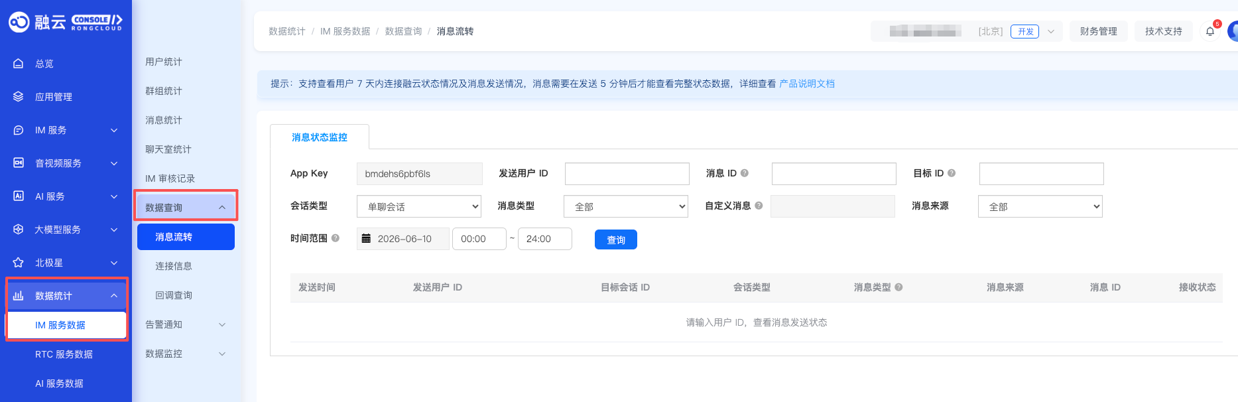Screen dimensions: 1238x402
Task: Open the 回调查询 menu item
Action: point(174,295)
